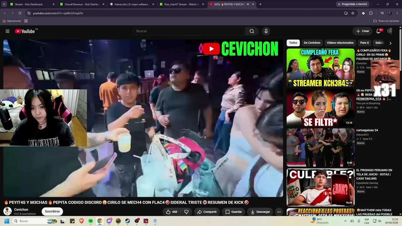Toggle the taskbar microphone indicator
This screenshot has width=402, height=226.
pyautogui.click(x=359, y=221)
